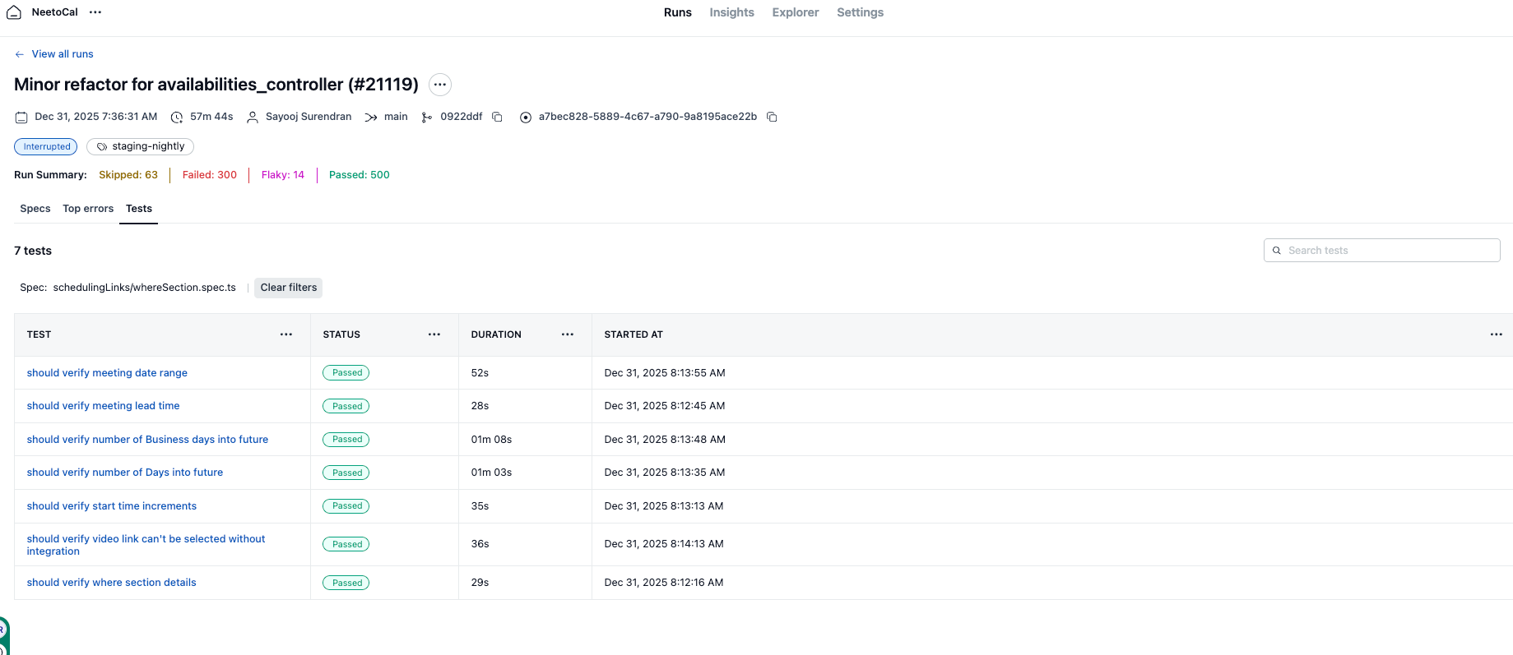
Task: Copy the run ID a7bec828
Action: [x=772, y=117]
